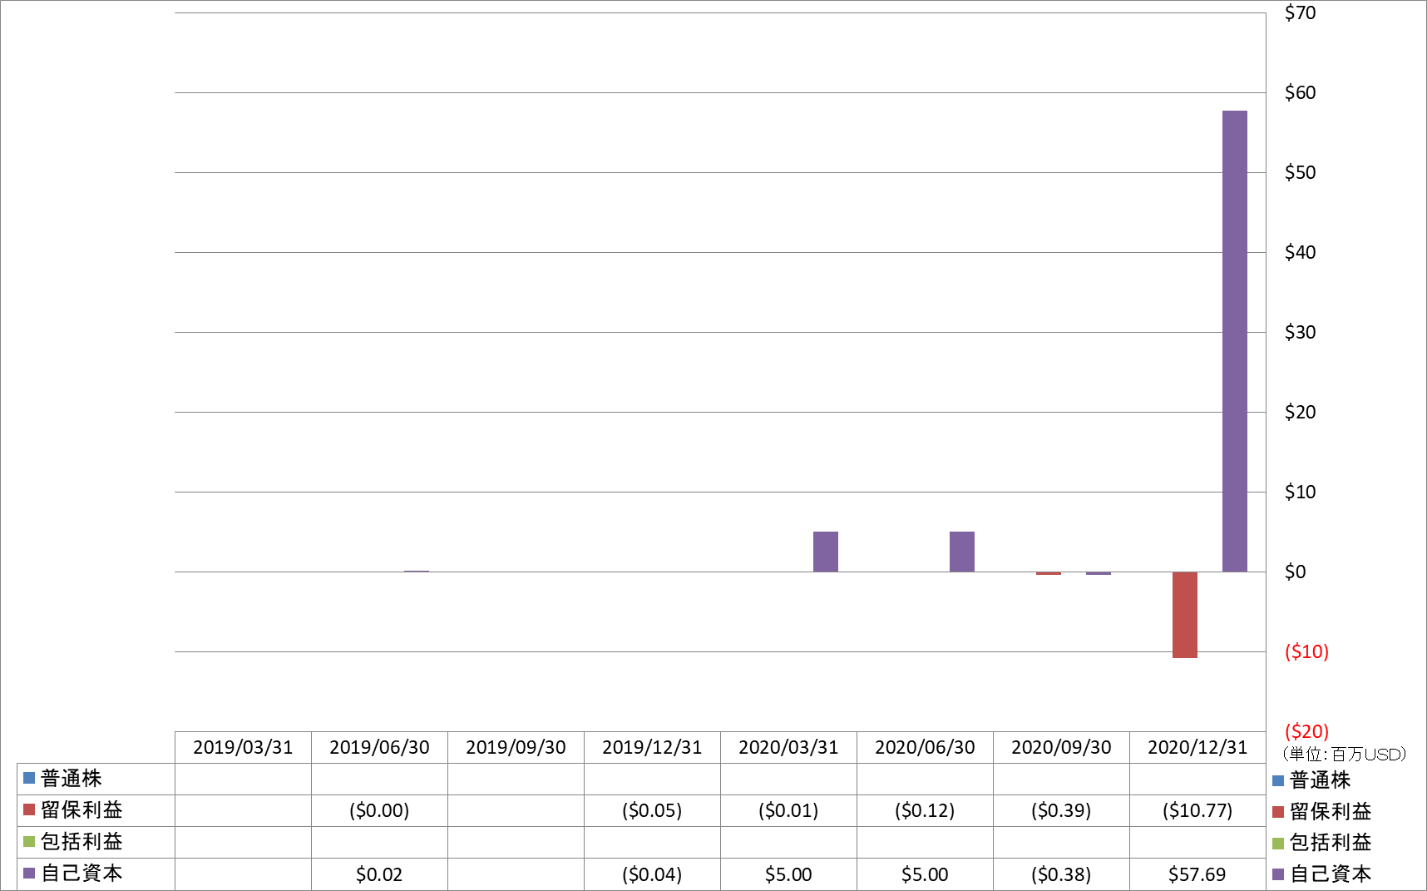Image resolution: width=1427 pixels, height=891 pixels.
Task: Select the 2019/03/31 column header
Action: 243,747
